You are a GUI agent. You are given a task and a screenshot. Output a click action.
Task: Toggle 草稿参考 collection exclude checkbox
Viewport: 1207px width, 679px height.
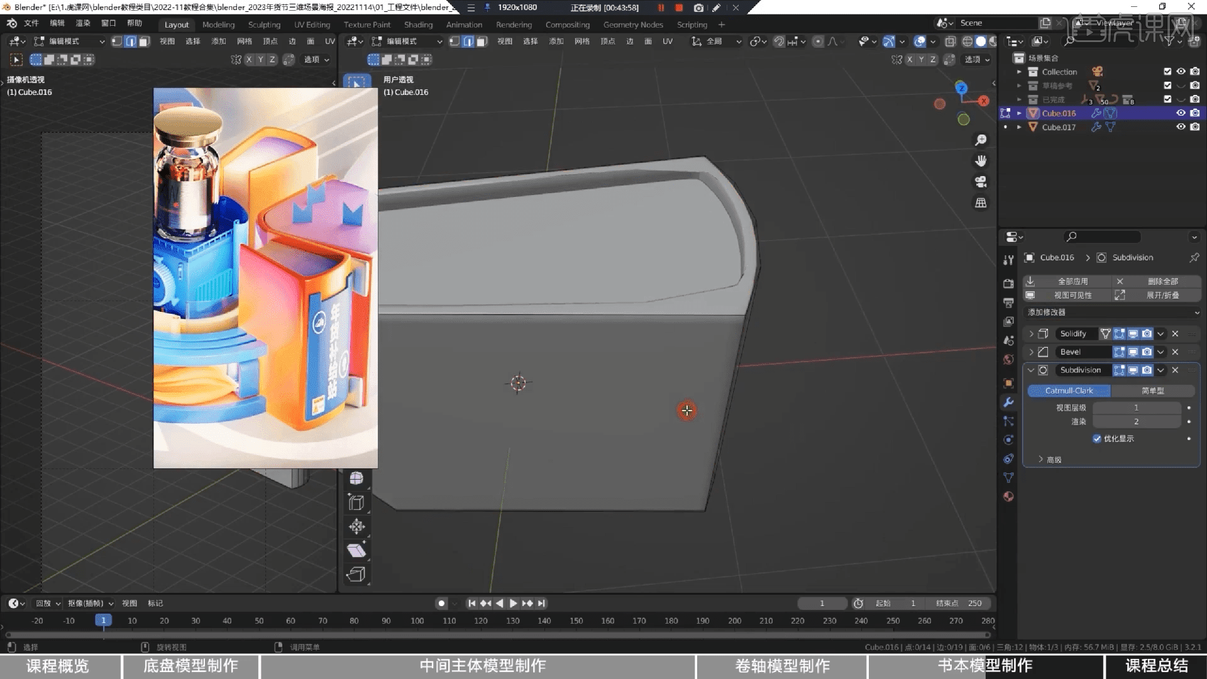coord(1167,86)
